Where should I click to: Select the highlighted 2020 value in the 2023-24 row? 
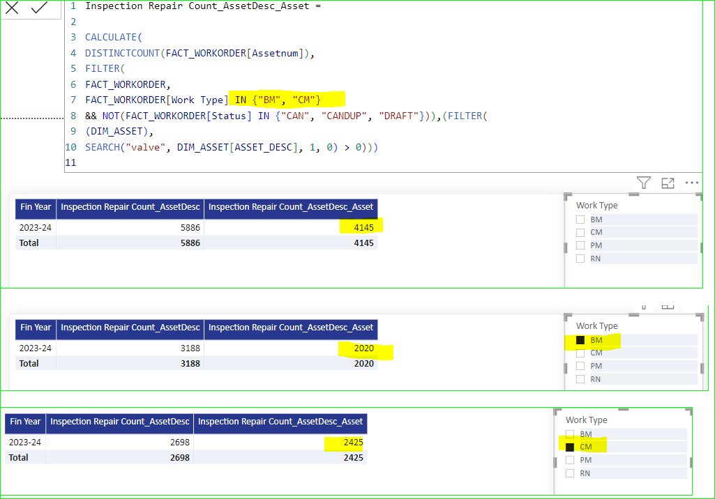(x=363, y=348)
